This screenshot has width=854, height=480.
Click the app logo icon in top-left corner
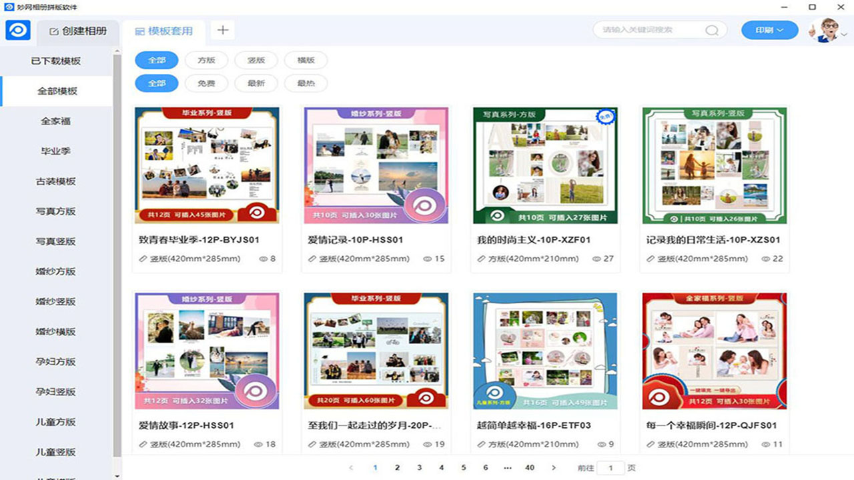pos(17,30)
